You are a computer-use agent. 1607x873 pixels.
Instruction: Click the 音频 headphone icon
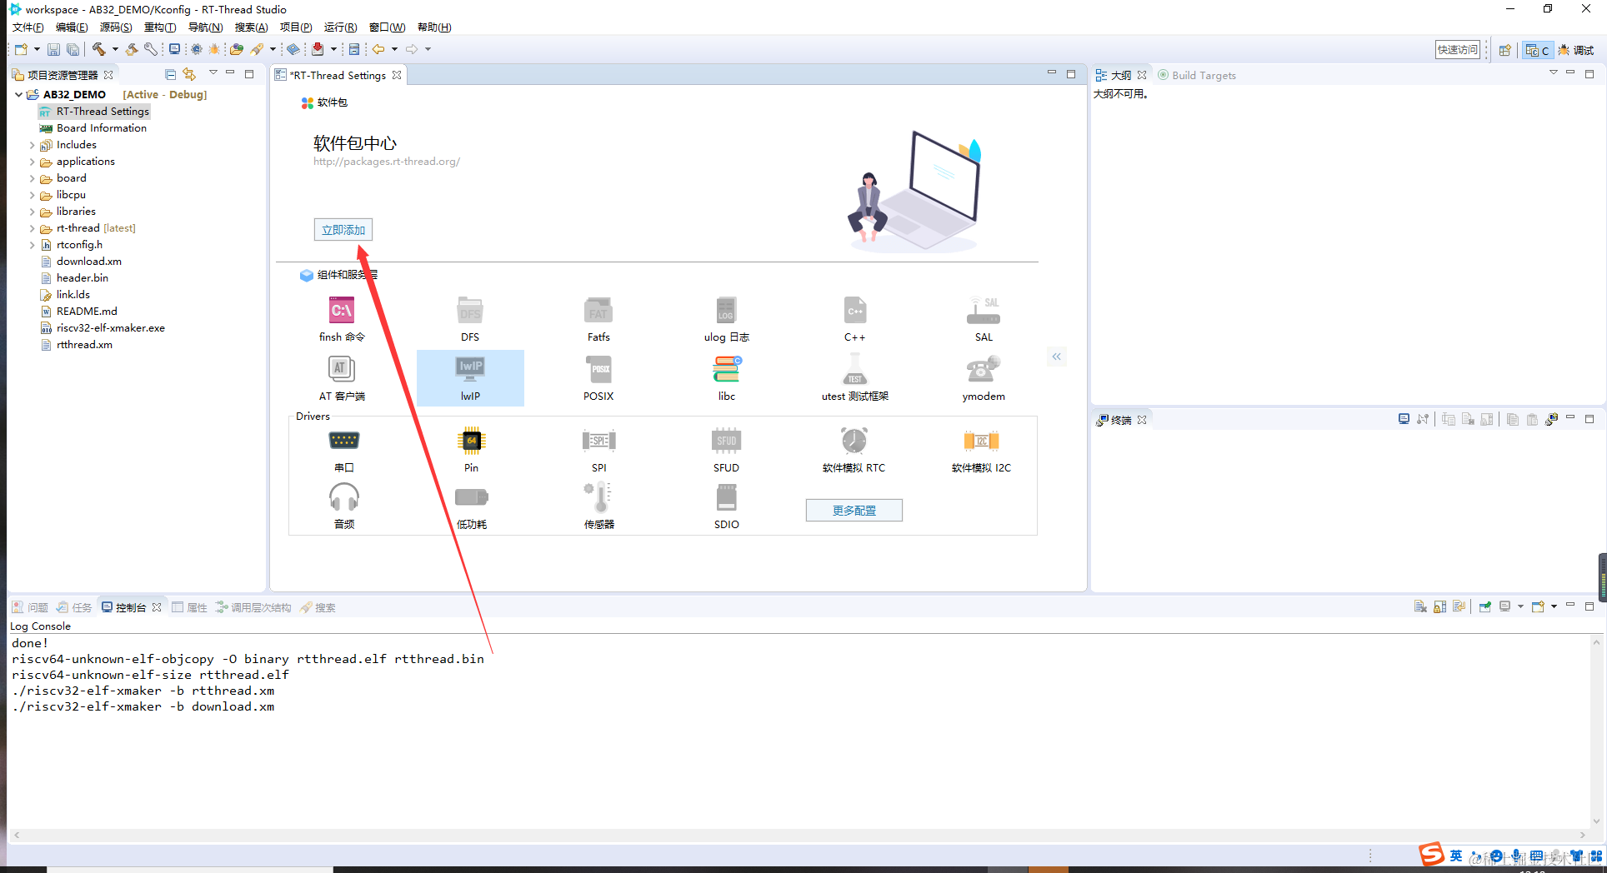(343, 497)
